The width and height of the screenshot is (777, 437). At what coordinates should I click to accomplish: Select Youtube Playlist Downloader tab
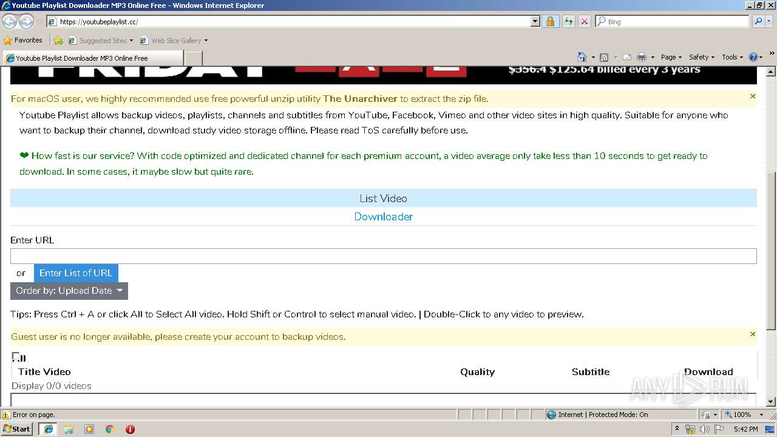coord(92,58)
